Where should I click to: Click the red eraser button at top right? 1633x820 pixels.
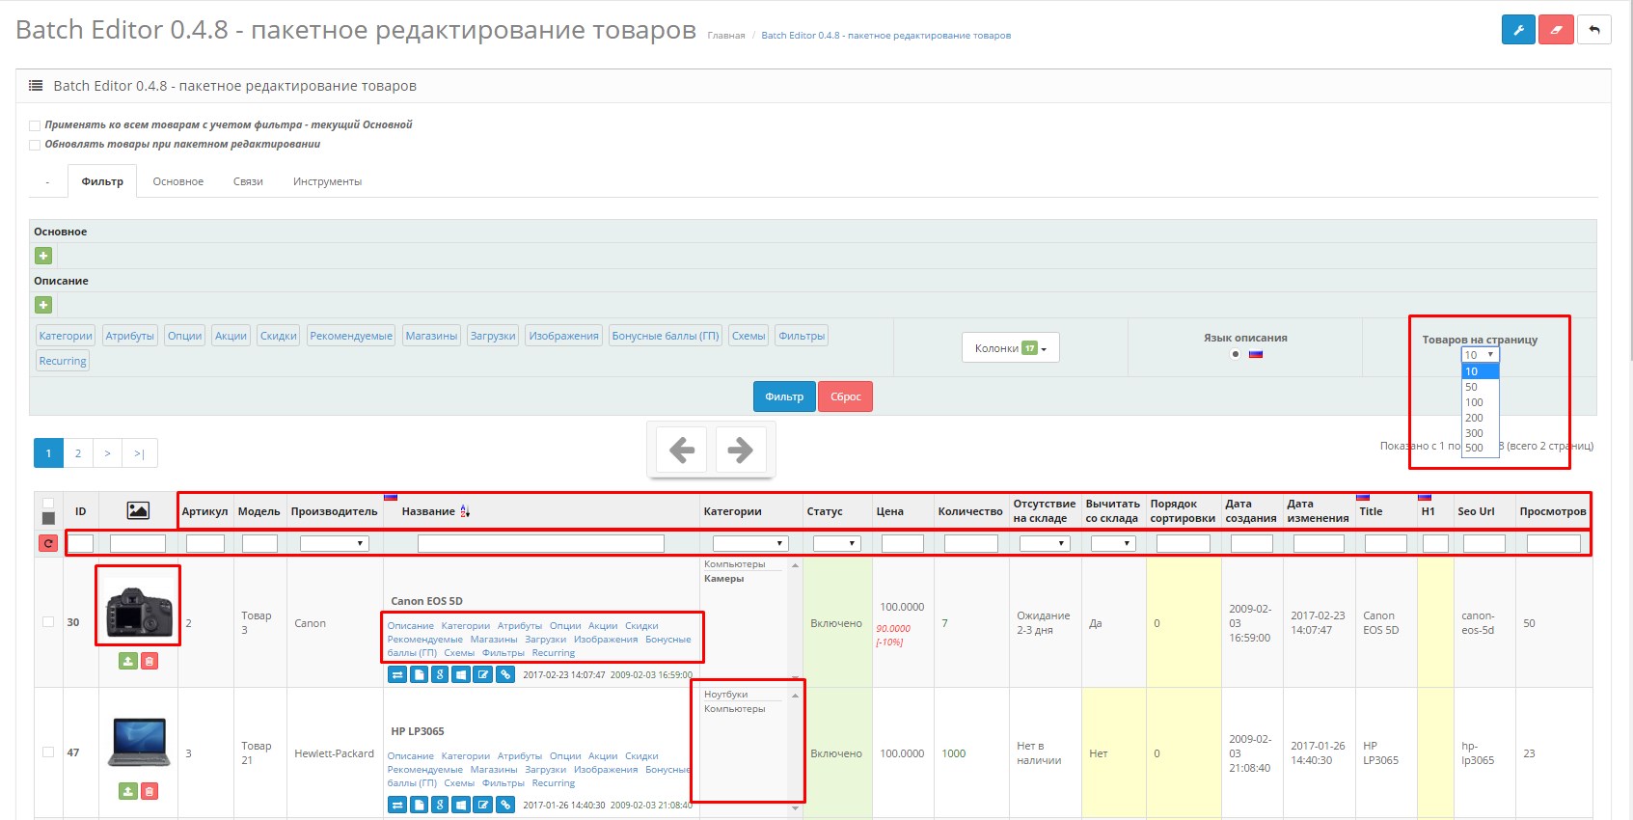coord(1556,30)
